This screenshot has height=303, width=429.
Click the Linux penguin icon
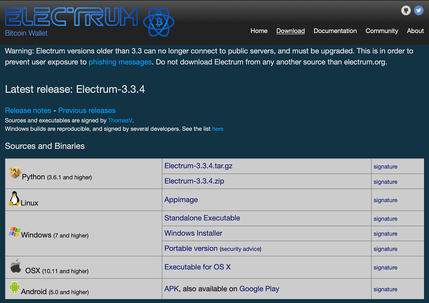coord(14,199)
